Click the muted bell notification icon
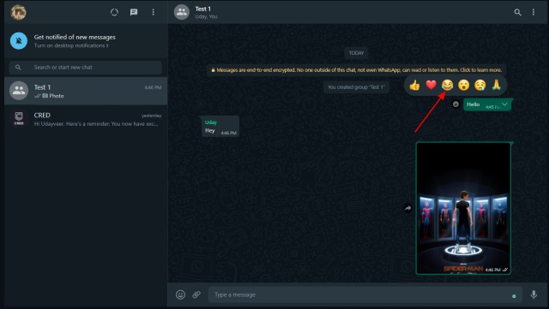Screen dimensions: 549x309 (x=19, y=41)
